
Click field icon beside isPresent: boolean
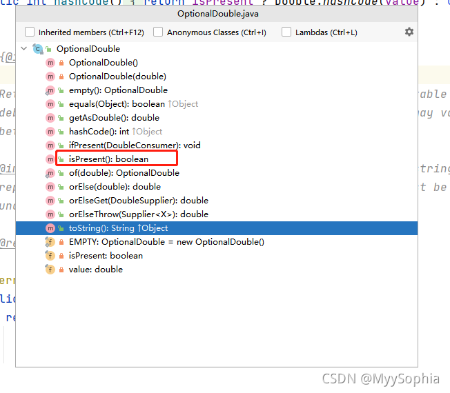(x=50, y=256)
